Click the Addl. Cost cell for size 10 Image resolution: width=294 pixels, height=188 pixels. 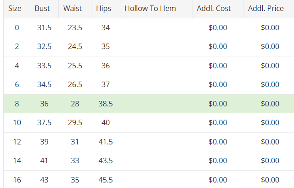tap(218, 123)
